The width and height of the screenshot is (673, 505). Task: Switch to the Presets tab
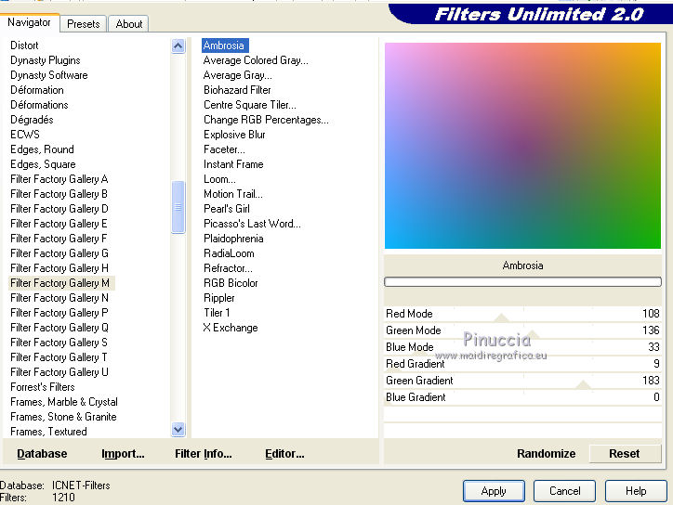(84, 23)
